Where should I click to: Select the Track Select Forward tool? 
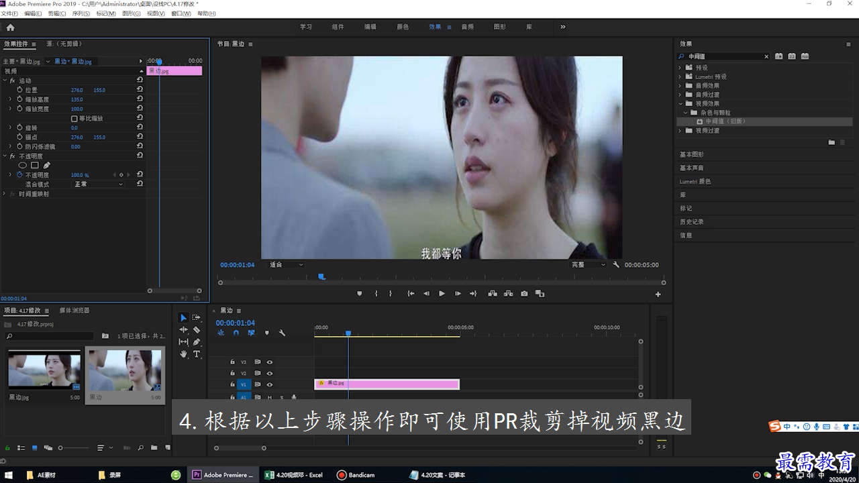pyautogui.click(x=197, y=317)
